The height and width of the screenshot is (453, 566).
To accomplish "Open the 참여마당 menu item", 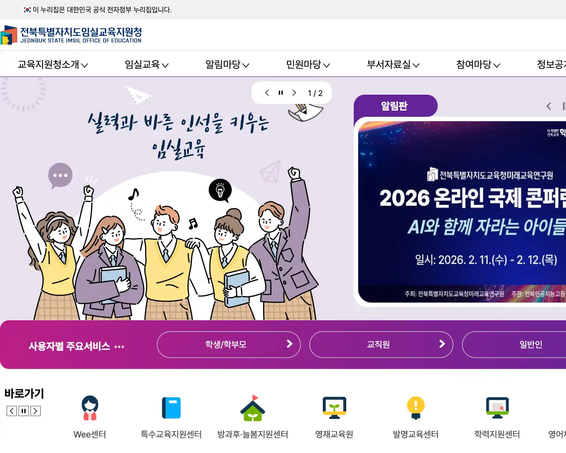I will [x=478, y=65].
